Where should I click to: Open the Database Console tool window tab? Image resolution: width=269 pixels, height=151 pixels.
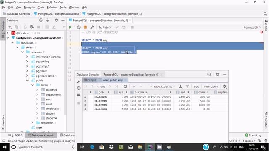tap(41, 135)
